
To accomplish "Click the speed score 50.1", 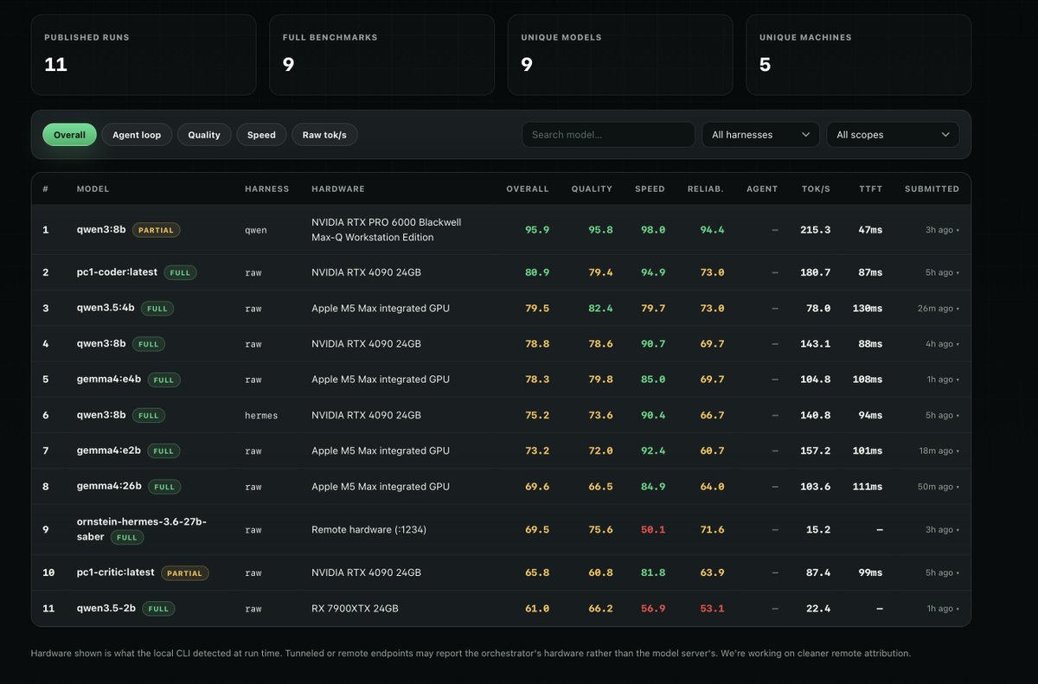I will coord(653,529).
